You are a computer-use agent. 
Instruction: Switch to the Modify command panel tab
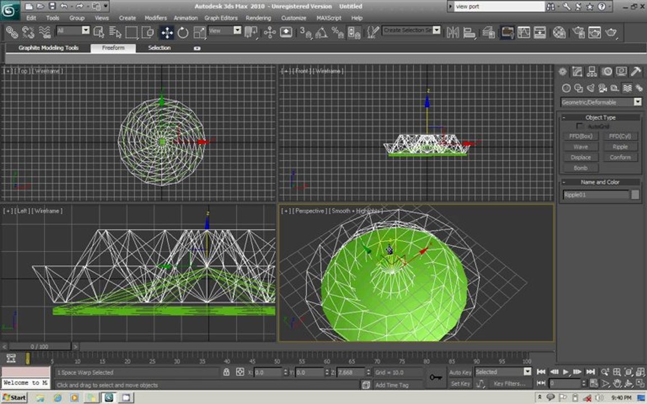[x=577, y=72]
